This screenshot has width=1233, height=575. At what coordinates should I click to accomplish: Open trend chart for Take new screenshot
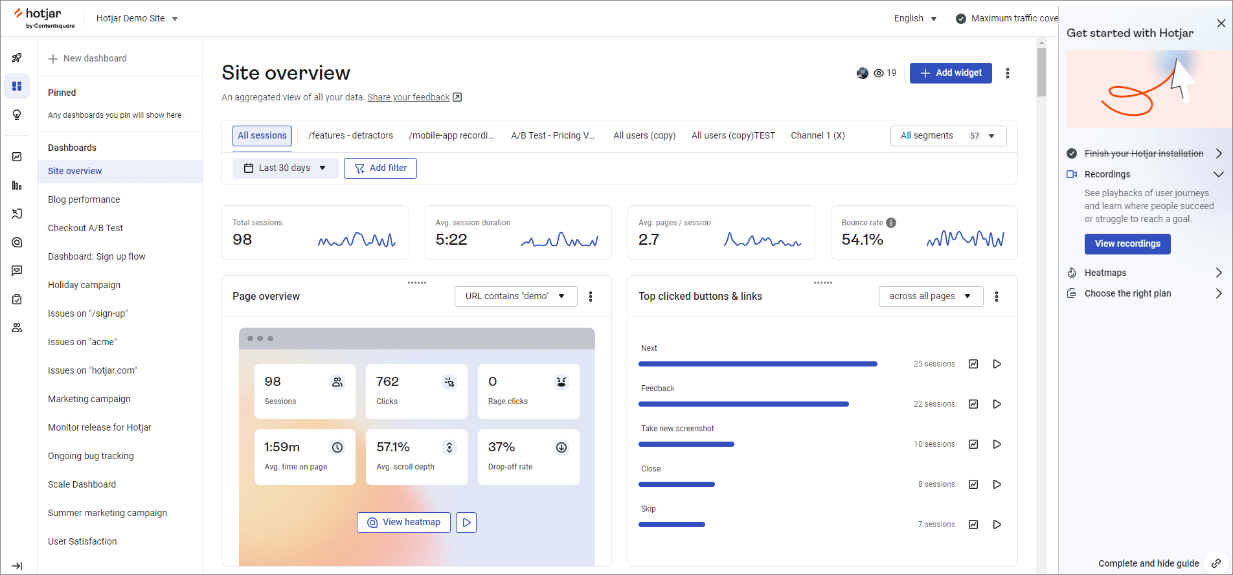tap(973, 444)
